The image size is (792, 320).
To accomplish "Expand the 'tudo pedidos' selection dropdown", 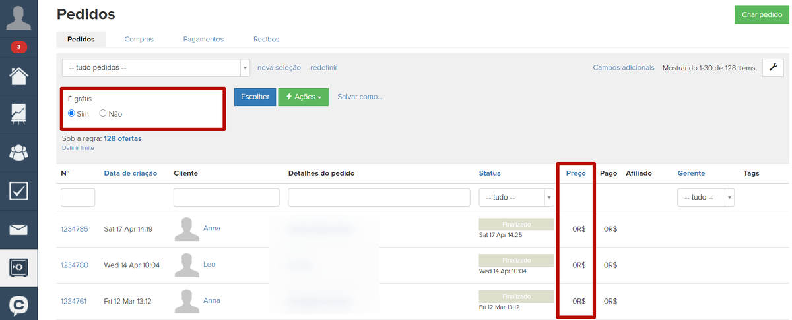I will (156, 68).
